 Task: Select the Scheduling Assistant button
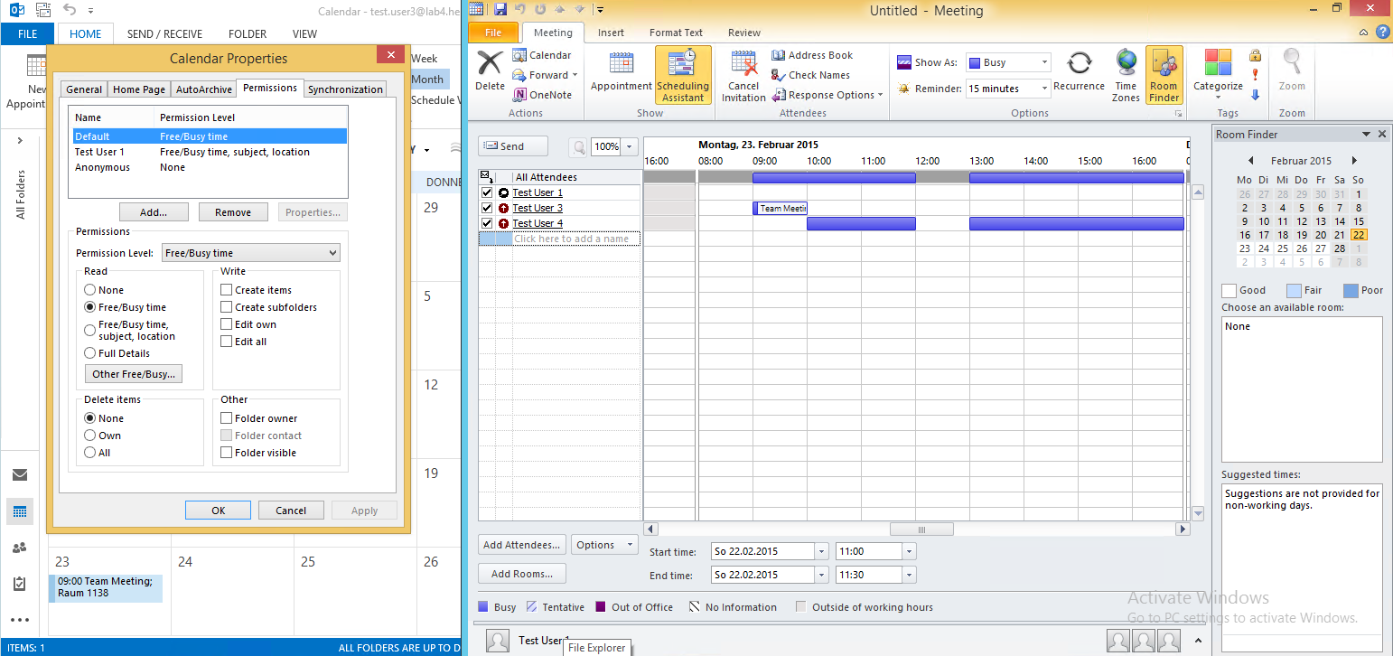click(x=683, y=75)
